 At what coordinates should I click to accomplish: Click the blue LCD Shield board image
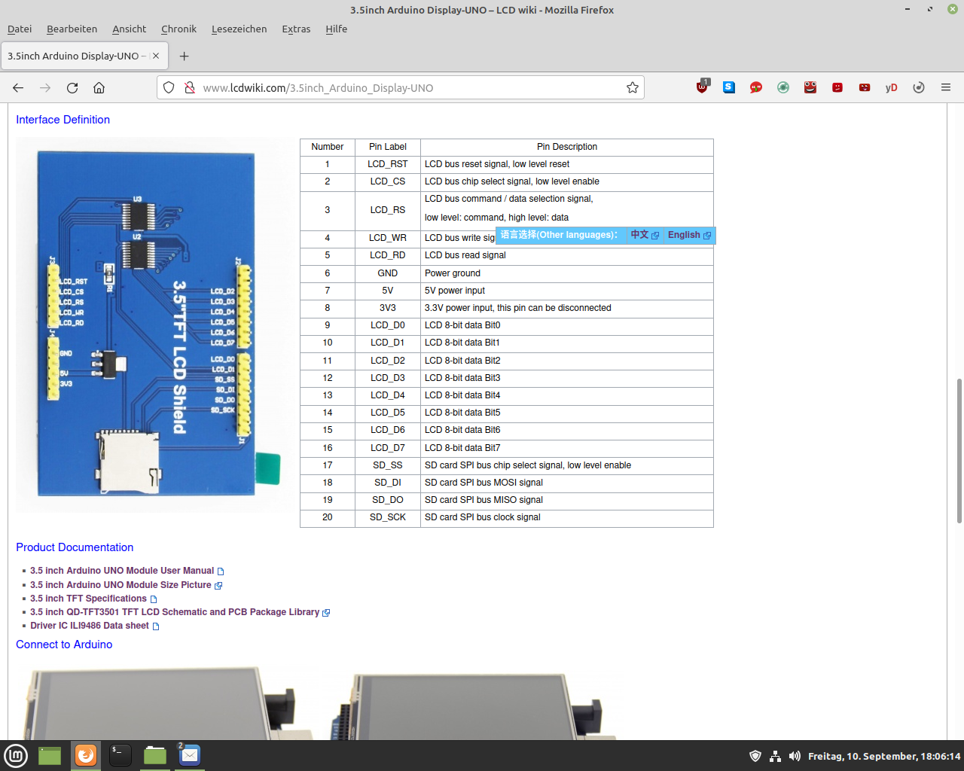(148, 324)
